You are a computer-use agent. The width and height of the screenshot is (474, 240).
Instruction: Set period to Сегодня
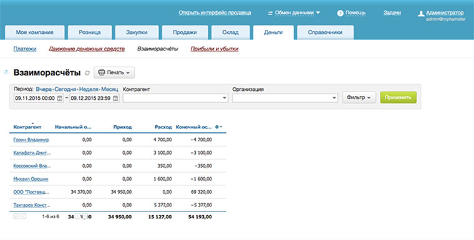point(65,90)
